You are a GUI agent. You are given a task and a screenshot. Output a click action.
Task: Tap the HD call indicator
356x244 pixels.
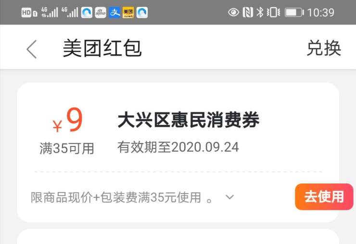coord(29,12)
